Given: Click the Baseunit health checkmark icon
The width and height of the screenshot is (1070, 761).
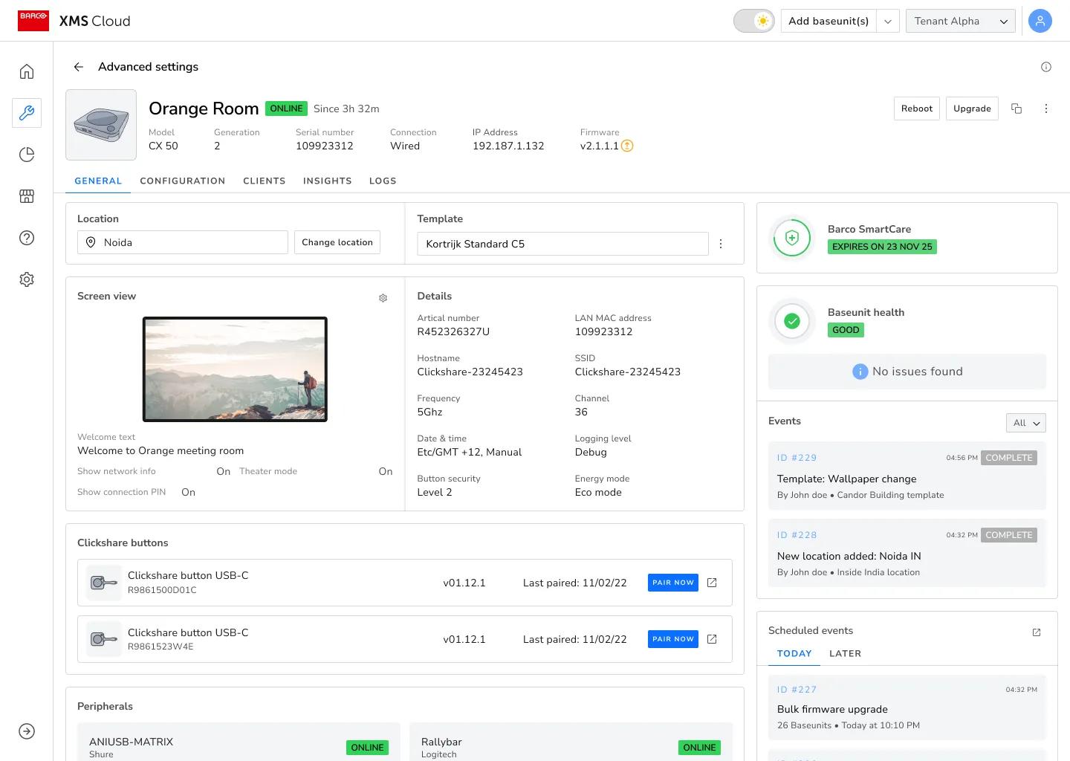Looking at the screenshot, I should (792, 321).
